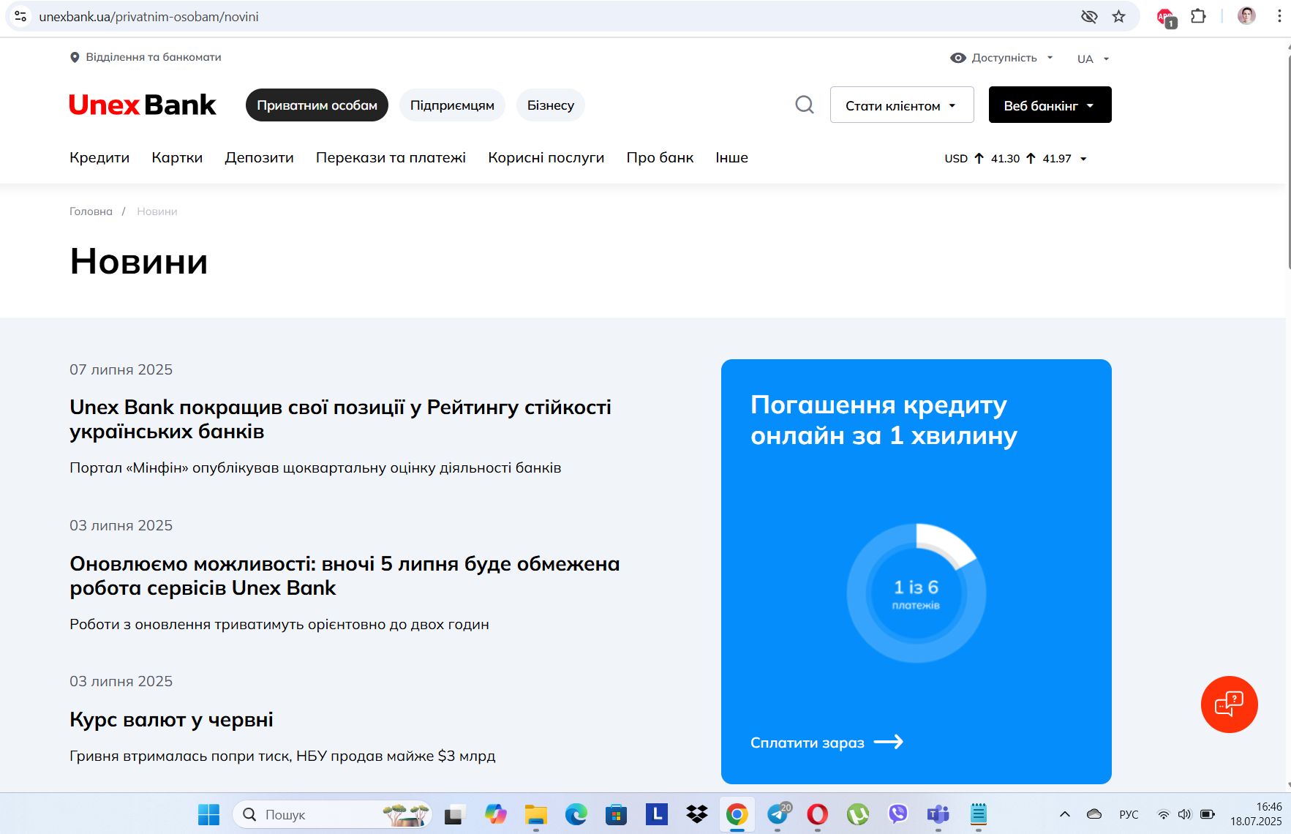1291x834 pixels.
Task: Click the РУС keyboard language indicator
Action: click(1129, 814)
